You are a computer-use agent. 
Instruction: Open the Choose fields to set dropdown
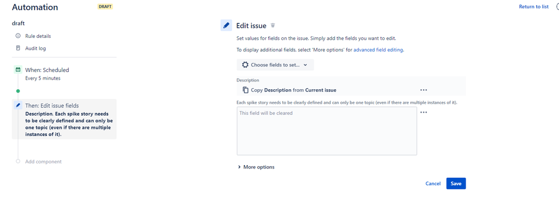point(275,65)
